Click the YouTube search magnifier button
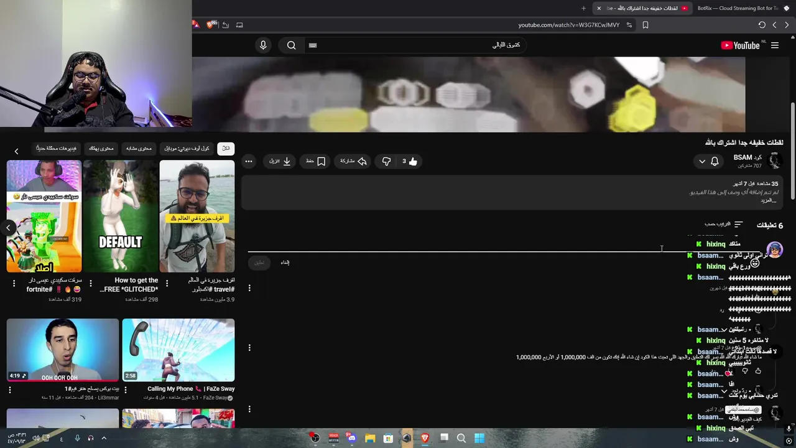The image size is (796, 448). click(x=292, y=45)
